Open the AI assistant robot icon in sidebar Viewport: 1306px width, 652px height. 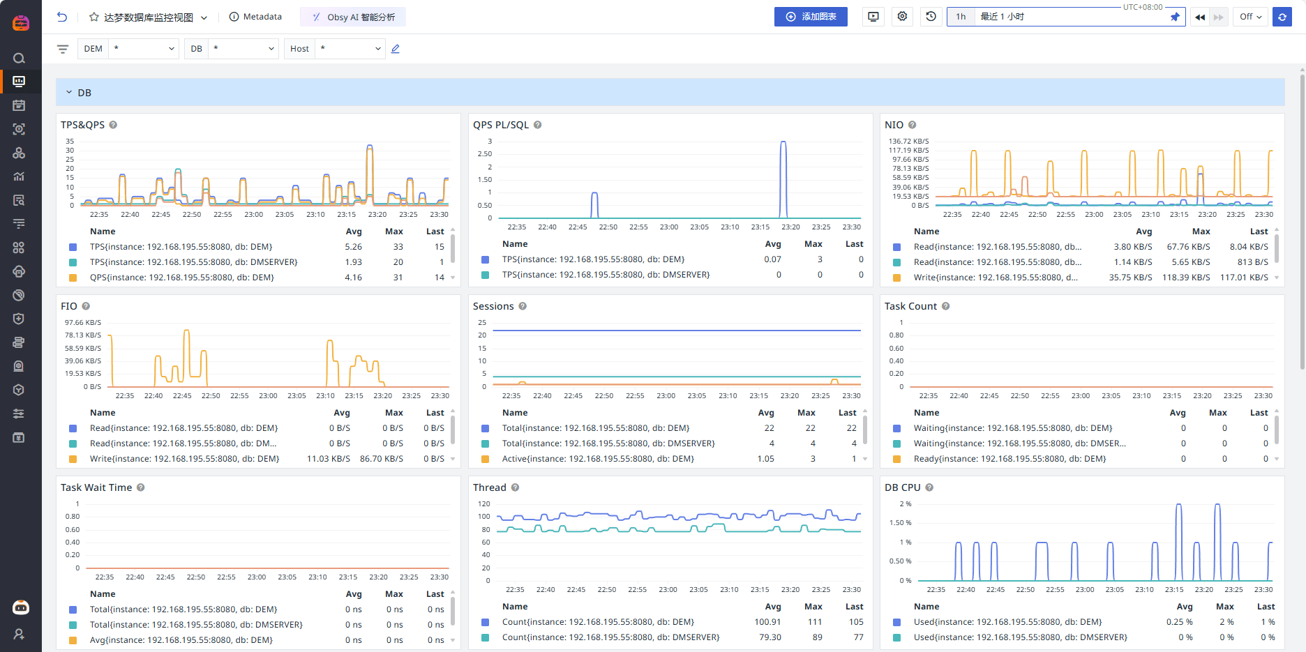21,607
